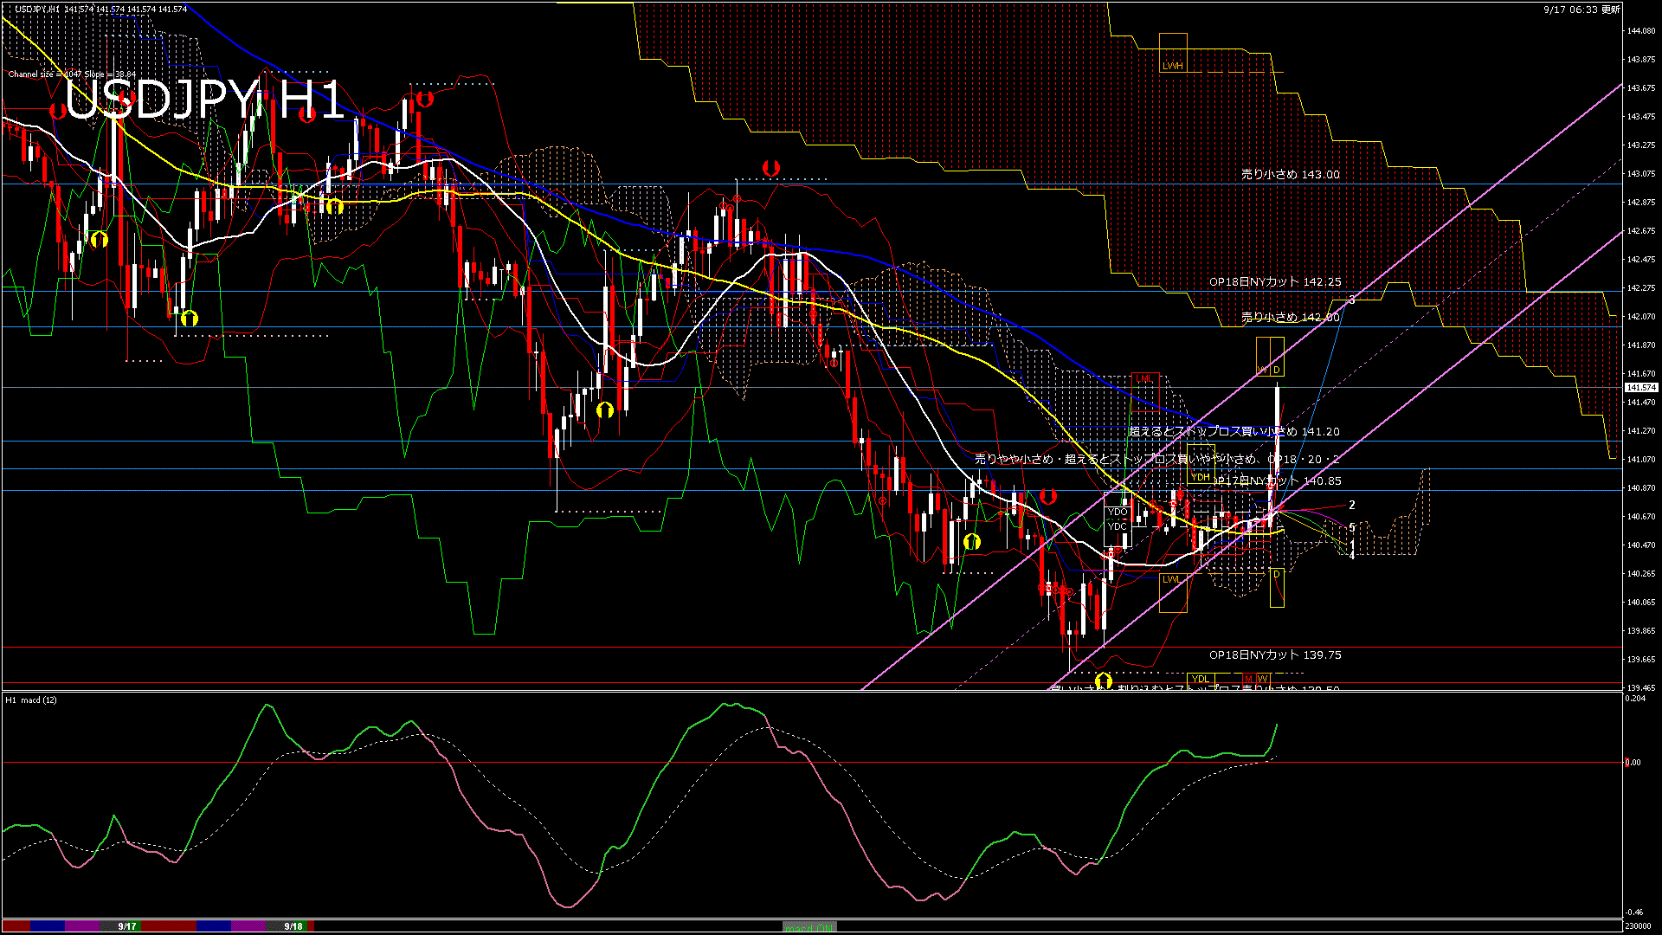Select the 9/18 date marker on timeline
The height and width of the screenshot is (935, 1662).
click(x=293, y=926)
